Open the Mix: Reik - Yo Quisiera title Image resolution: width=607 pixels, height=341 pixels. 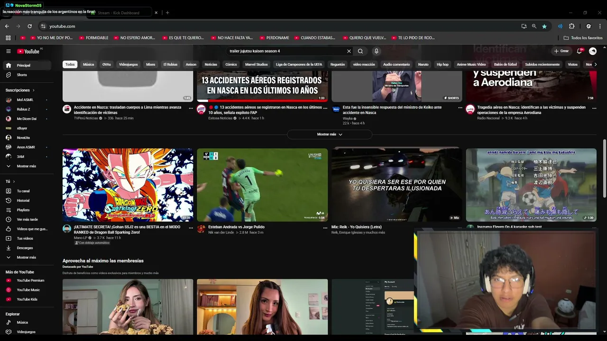(357, 227)
